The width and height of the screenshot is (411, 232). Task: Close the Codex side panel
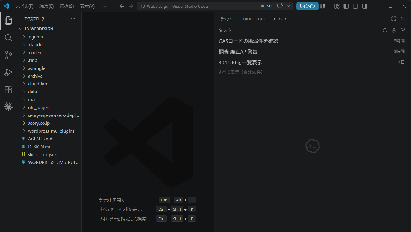(x=403, y=19)
